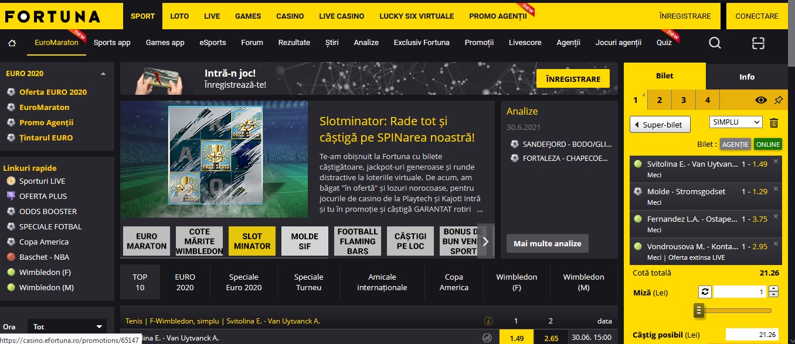This screenshot has height=344, width=795.
Task: Switch to the Bilet tab
Action: 665,76
